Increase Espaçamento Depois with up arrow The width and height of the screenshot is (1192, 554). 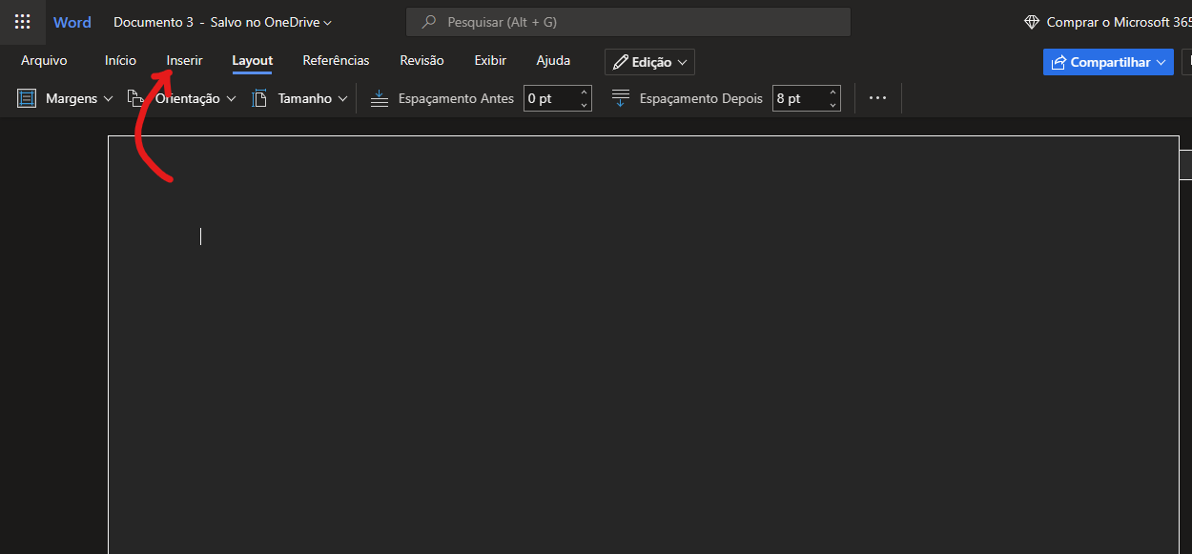[832, 92]
